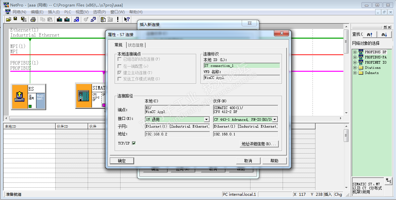Click the 伙伴ID column header
This screenshot has width=396, height=200.
[x=71, y=126]
